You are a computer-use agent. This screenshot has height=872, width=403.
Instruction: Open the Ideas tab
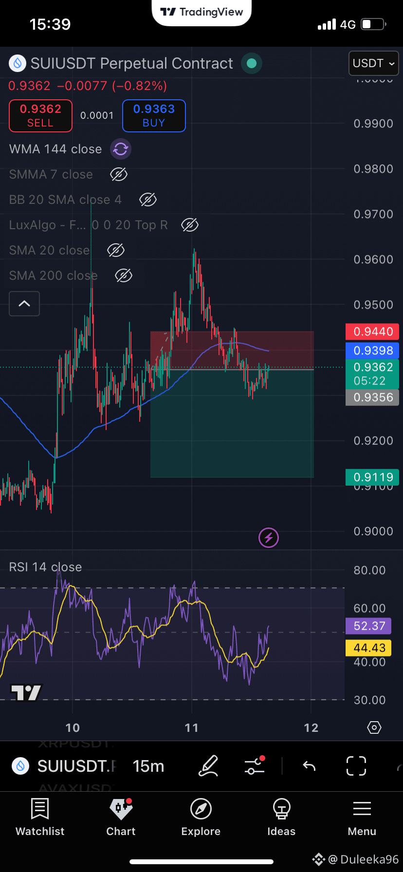point(281,817)
